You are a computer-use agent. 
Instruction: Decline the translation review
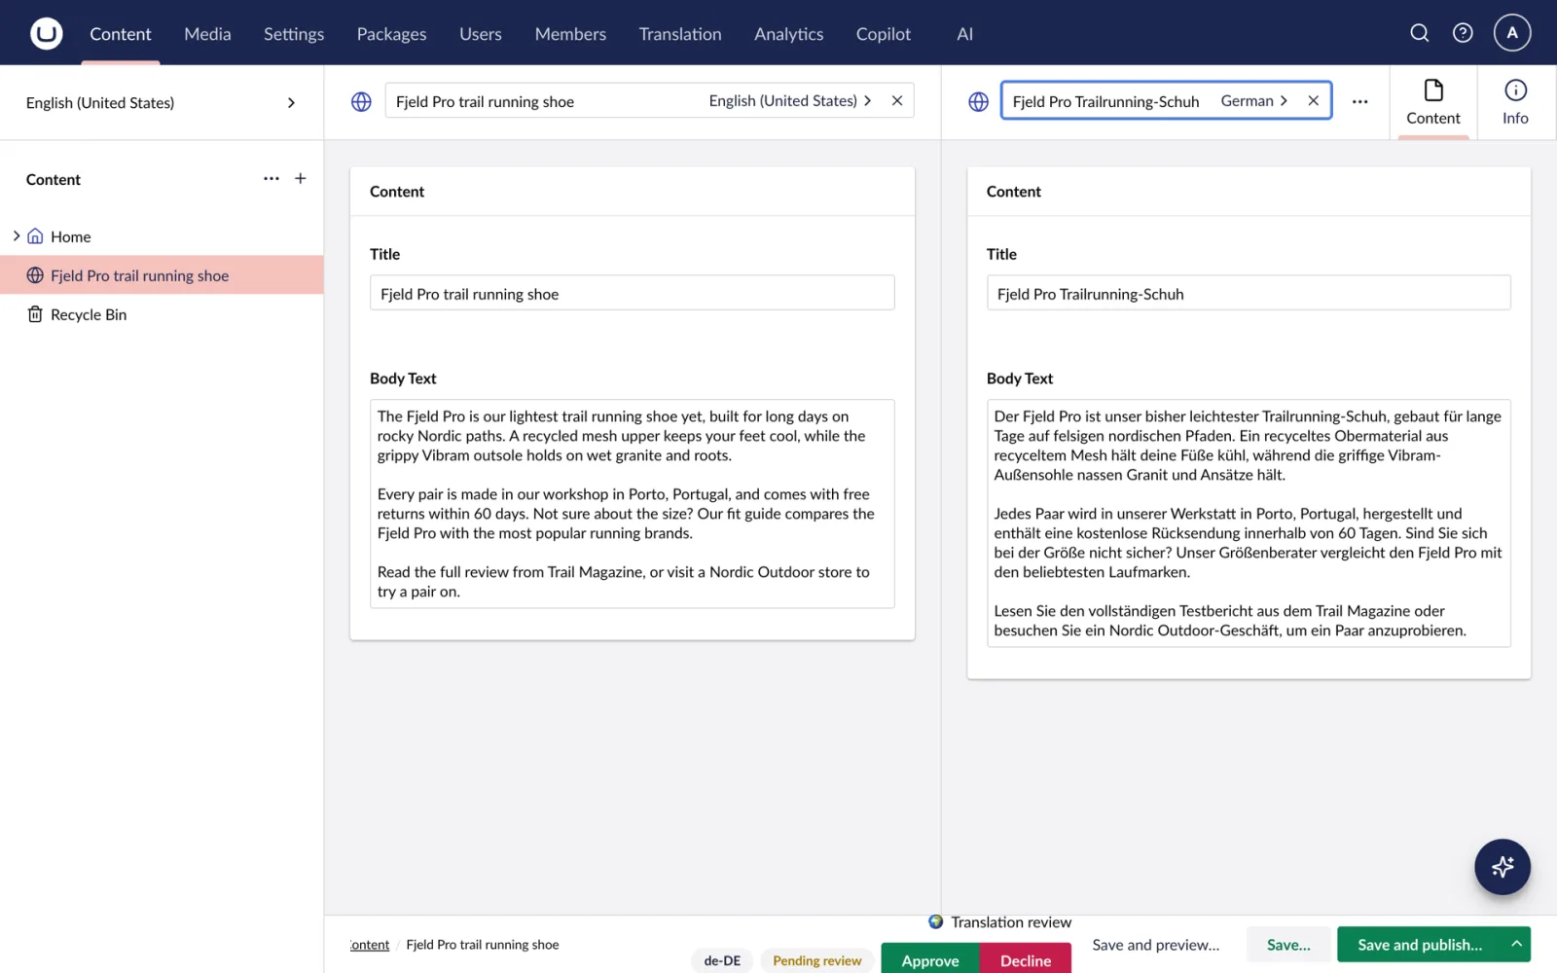(x=1026, y=958)
